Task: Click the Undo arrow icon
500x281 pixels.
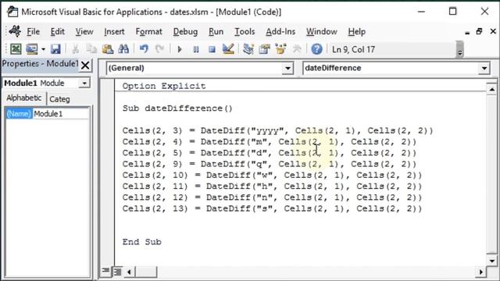Action: click(x=144, y=49)
